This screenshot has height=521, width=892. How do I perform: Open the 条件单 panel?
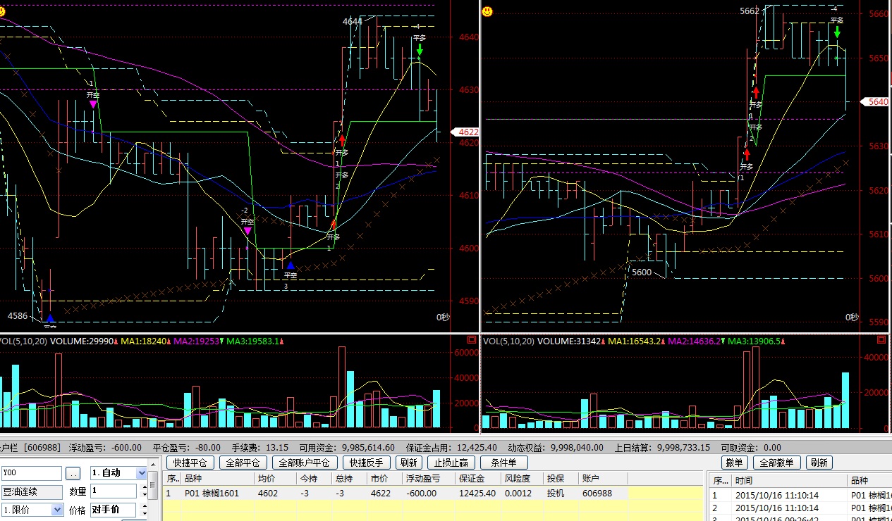pyautogui.click(x=503, y=463)
